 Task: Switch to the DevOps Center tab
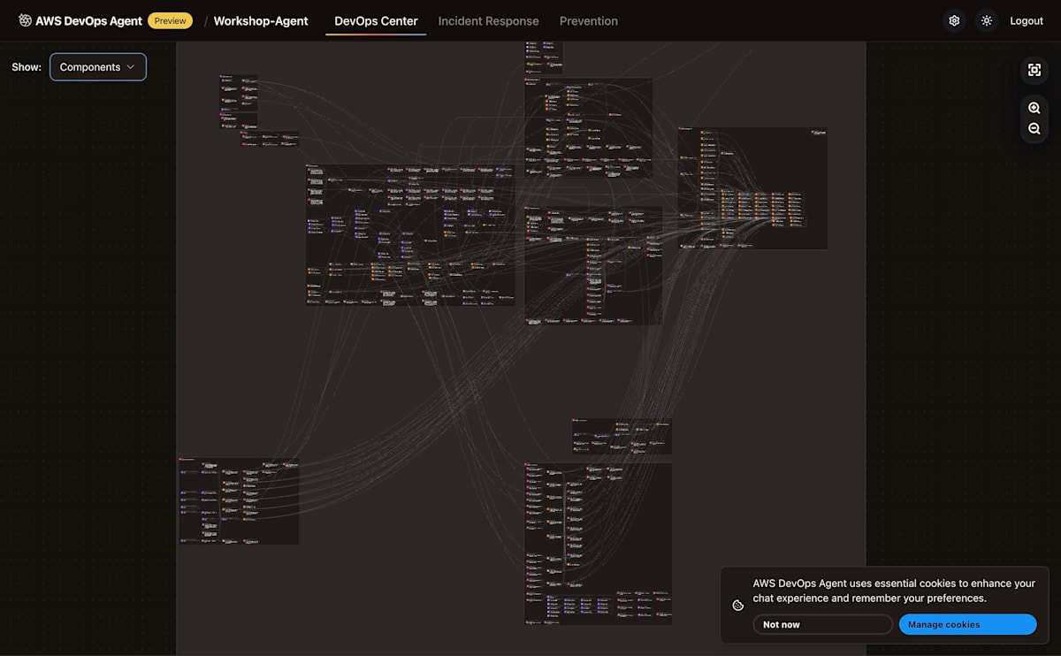coord(376,21)
